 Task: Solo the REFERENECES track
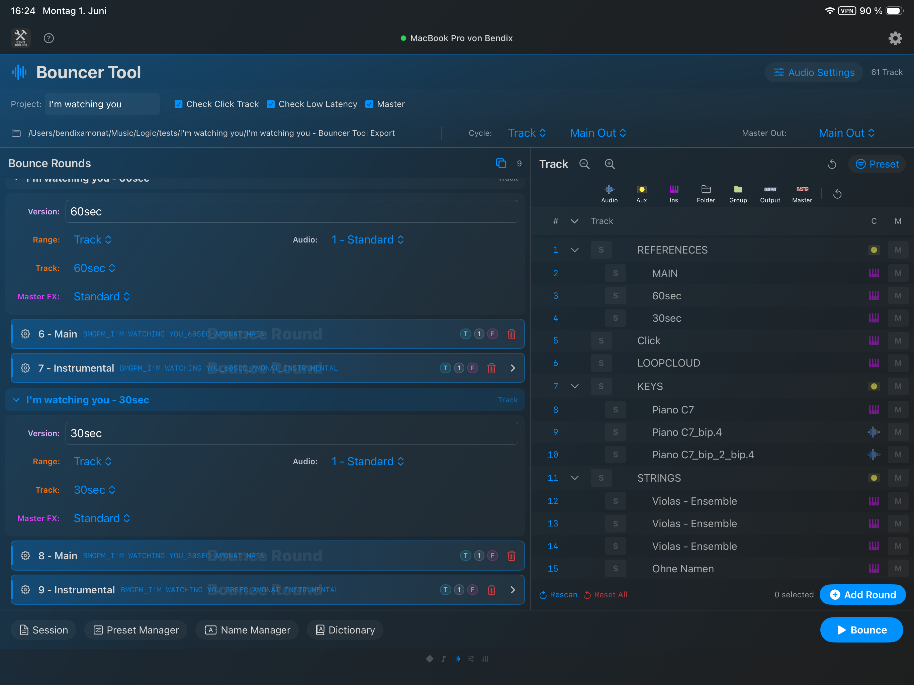[x=601, y=250]
